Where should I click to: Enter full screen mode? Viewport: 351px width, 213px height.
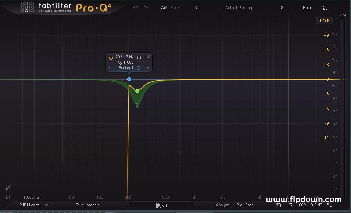pyautogui.click(x=325, y=8)
